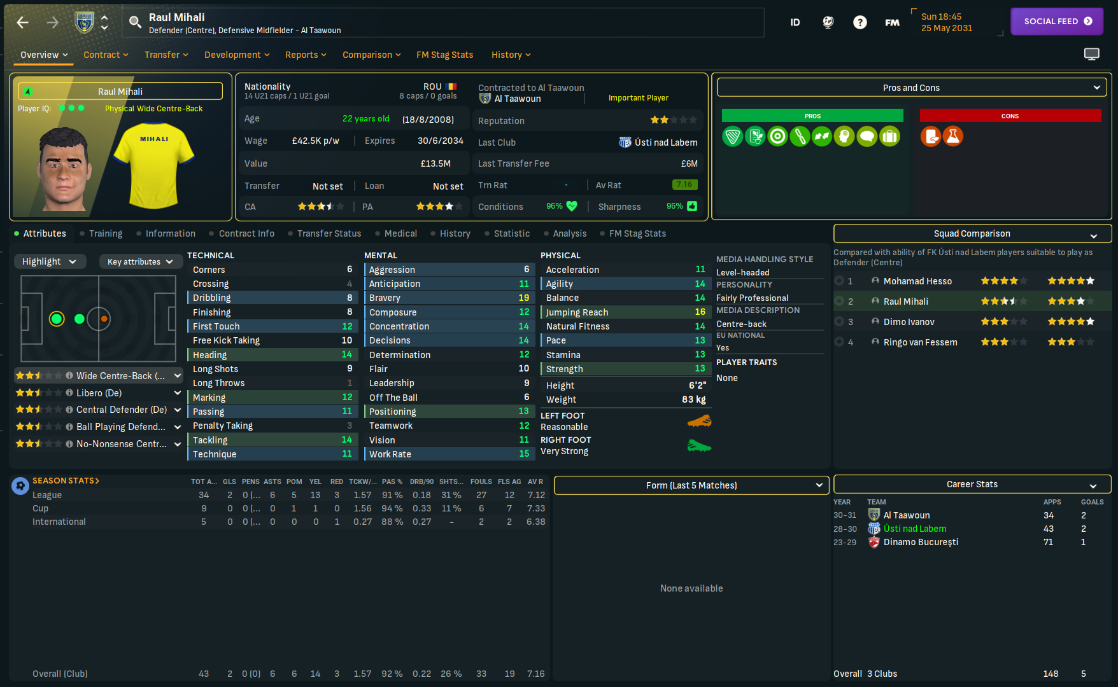Screen dimensions: 1118x687
Task: Open the Highlight dropdown
Action: click(50, 261)
